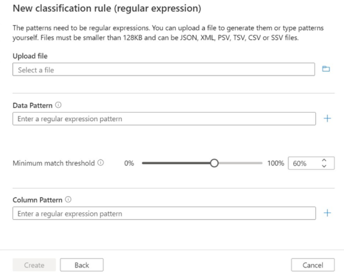
Task: Click the filled part of the threshold slider track
Action: [x=176, y=163]
